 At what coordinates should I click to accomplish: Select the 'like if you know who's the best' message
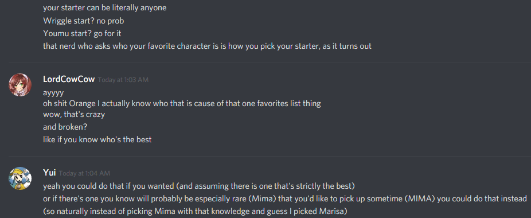(x=97, y=139)
